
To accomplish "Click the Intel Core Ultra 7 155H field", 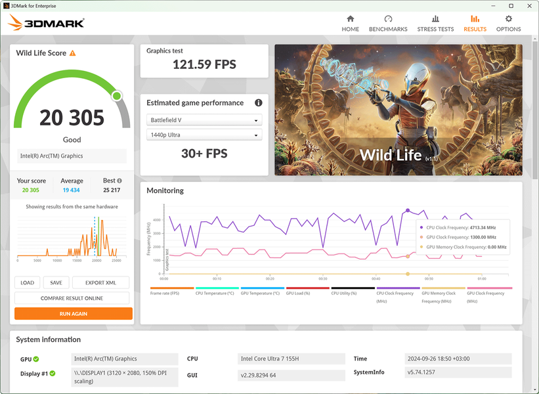I will coord(291,359).
